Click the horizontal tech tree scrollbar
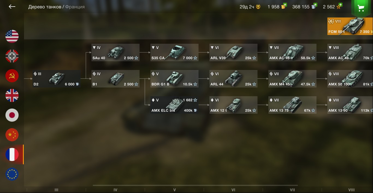Image resolution: width=373 pixels, height=193 pixels. pos(195,185)
